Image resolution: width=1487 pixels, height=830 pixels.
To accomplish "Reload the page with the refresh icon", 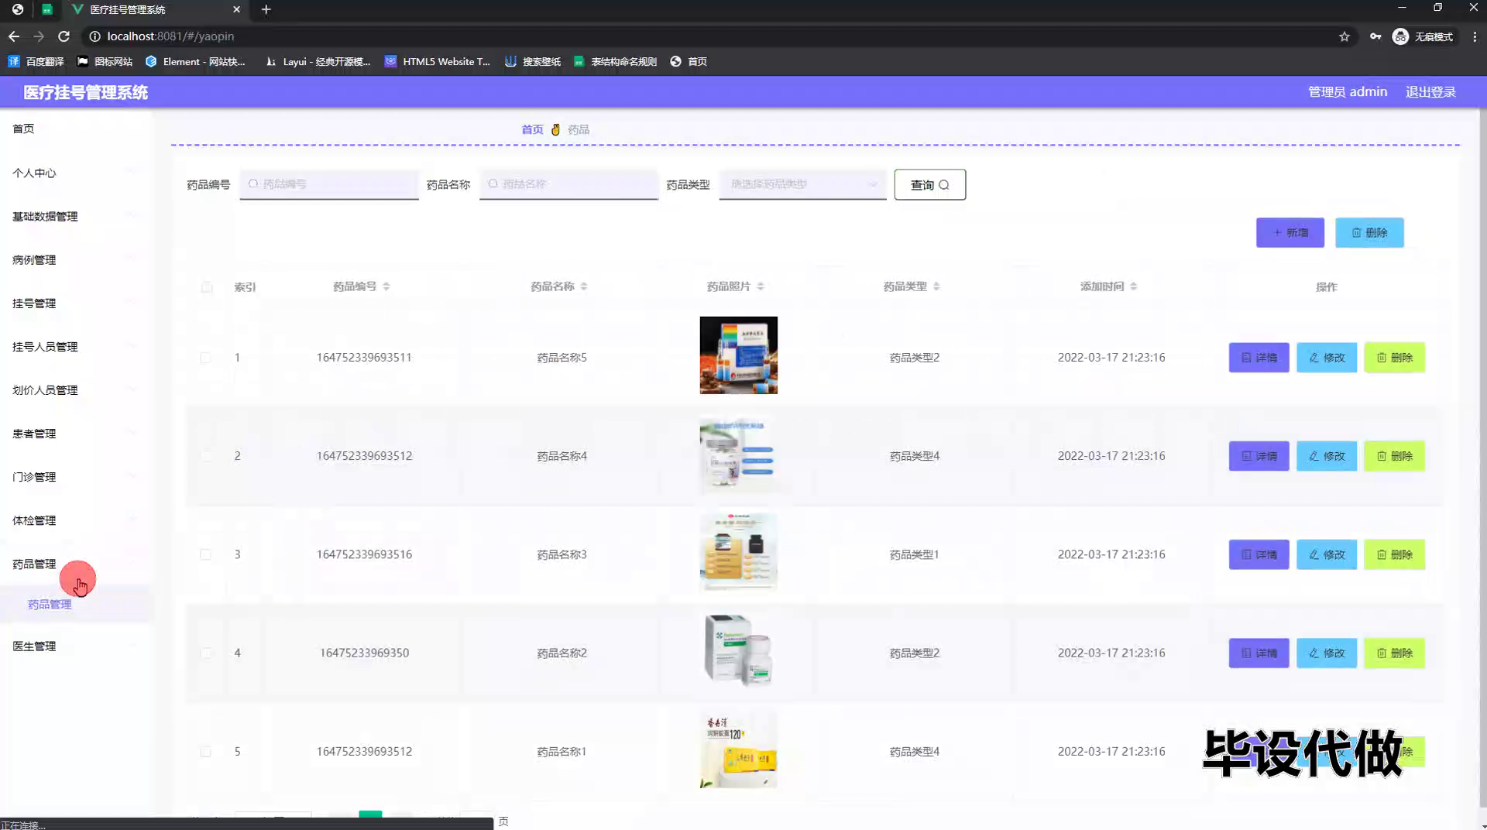I will point(64,36).
